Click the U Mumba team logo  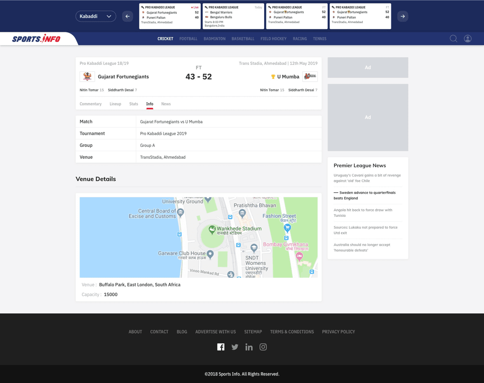(x=310, y=77)
